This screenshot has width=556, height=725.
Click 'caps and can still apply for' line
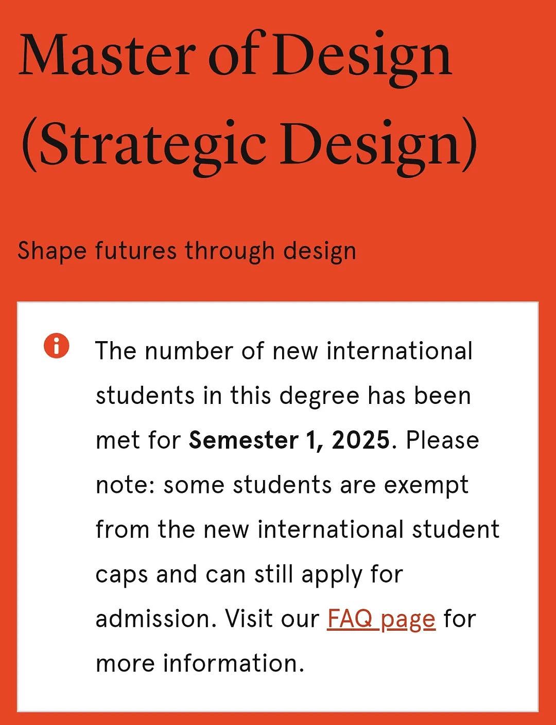tap(249, 575)
